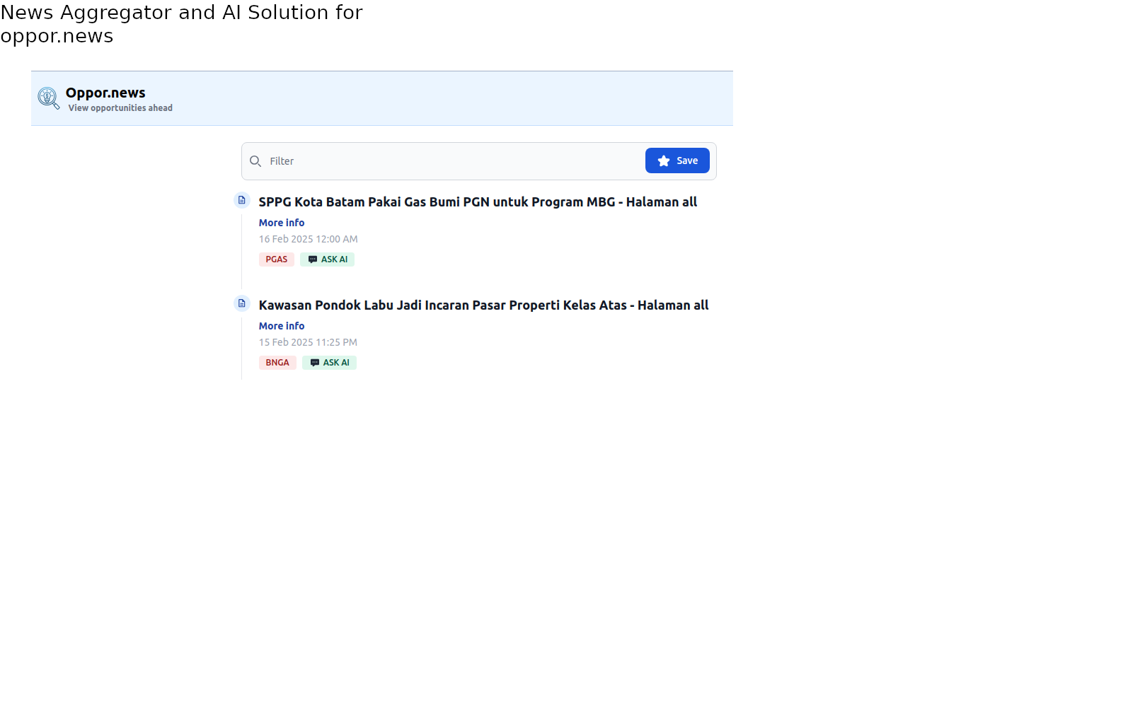Click the chat bubble icon in the PGAS article's ASK AI
This screenshot has height=724, width=1145.
pyautogui.click(x=313, y=259)
